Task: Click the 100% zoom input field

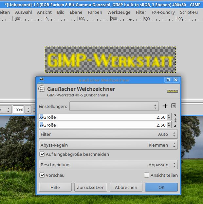Action: 18,110
